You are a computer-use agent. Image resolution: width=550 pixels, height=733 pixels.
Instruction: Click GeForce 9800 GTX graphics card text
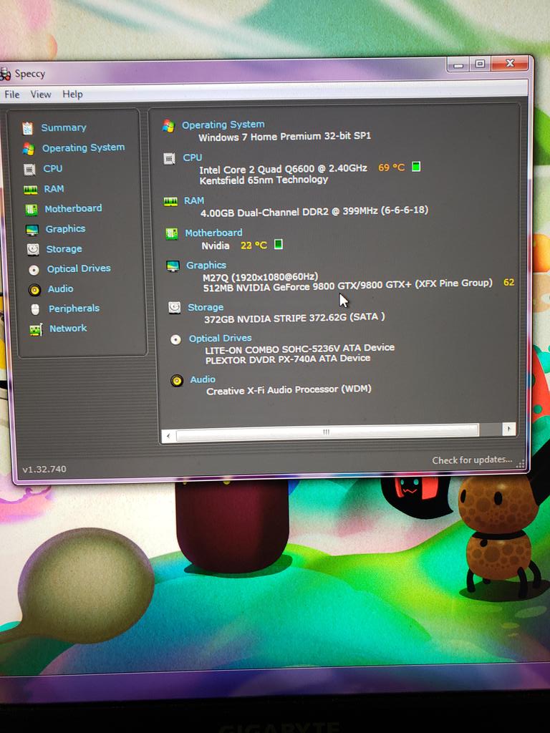coord(347,286)
